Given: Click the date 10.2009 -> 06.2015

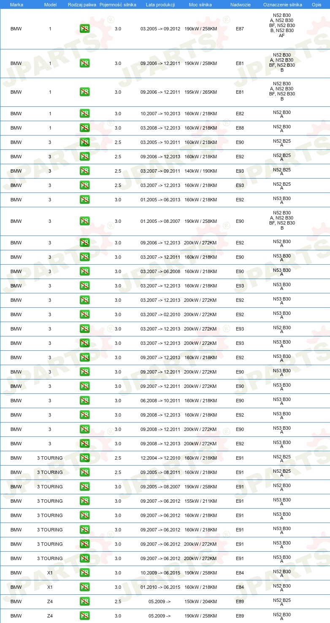Looking at the screenshot, I should click(160, 573).
